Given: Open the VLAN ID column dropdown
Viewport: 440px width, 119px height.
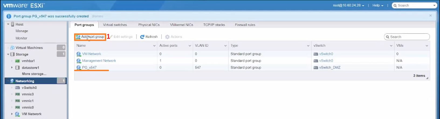Looking at the screenshot, I should [225, 46].
